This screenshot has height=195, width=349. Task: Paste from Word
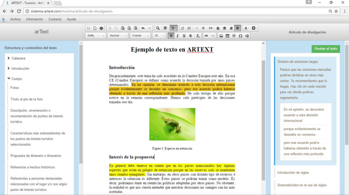pos(135,28)
